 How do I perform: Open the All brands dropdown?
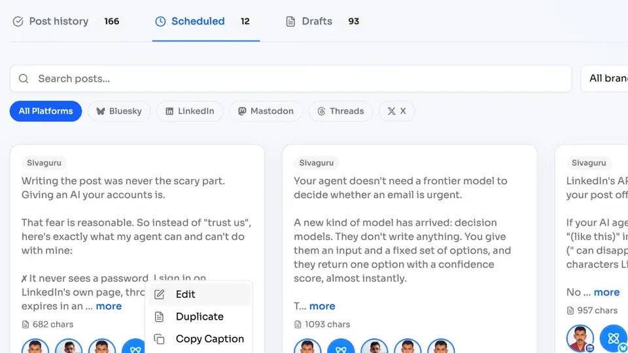click(x=604, y=78)
